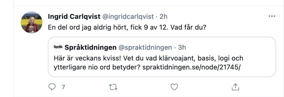Open Ingrid Carlqvist's profile picture
284x97 pixels.
click(x=32, y=22)
